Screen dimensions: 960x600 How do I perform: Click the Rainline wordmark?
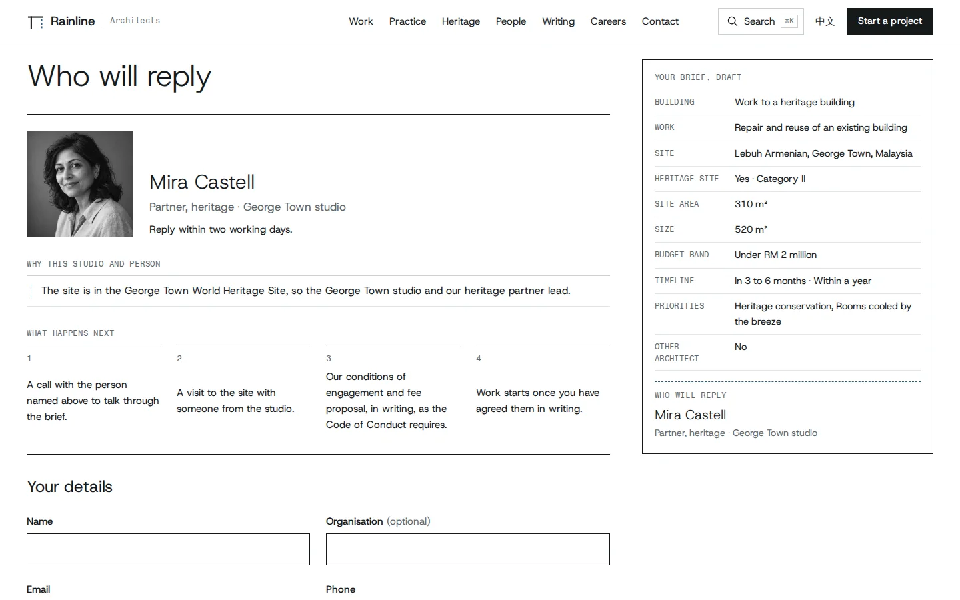click(x=73, y=21)
